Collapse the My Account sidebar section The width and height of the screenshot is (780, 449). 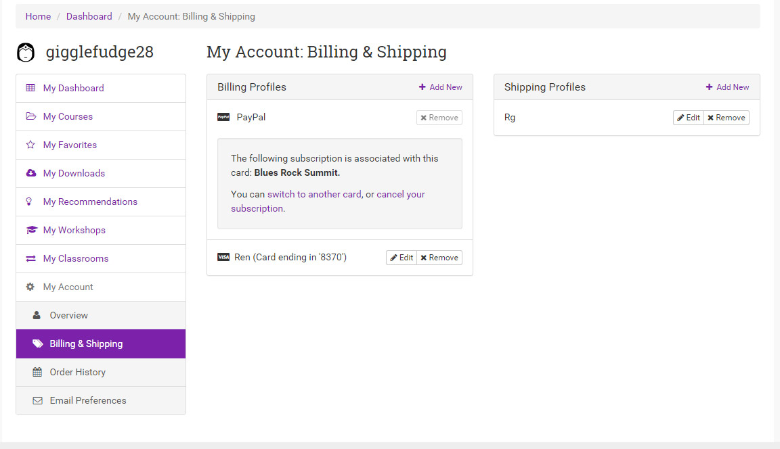coord(68,287)
